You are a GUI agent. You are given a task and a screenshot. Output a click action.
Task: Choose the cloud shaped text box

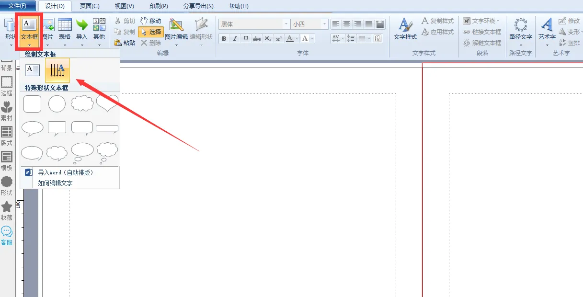point(82,103)
